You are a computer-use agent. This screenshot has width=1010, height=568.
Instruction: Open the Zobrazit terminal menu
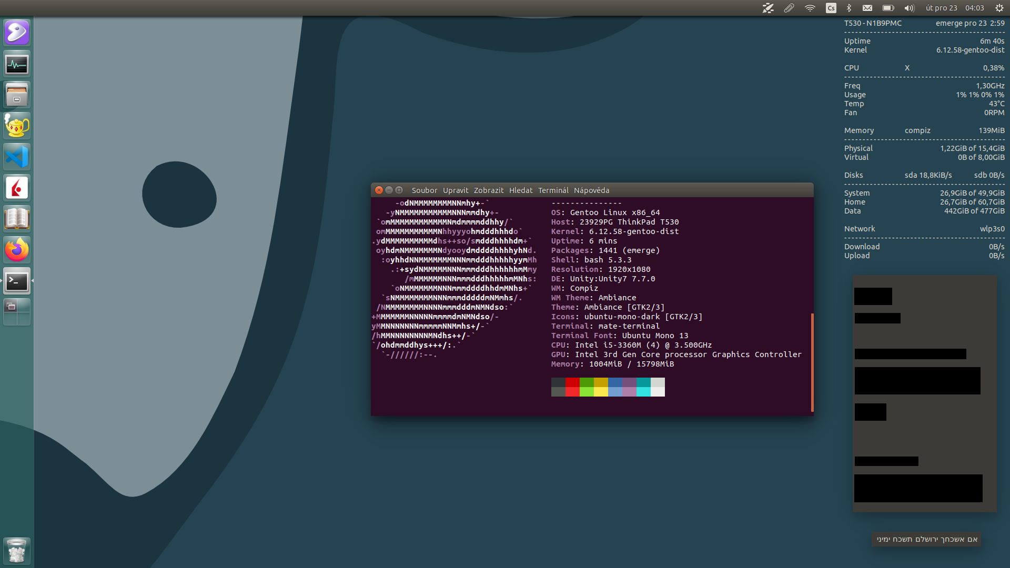coord(488,190)
